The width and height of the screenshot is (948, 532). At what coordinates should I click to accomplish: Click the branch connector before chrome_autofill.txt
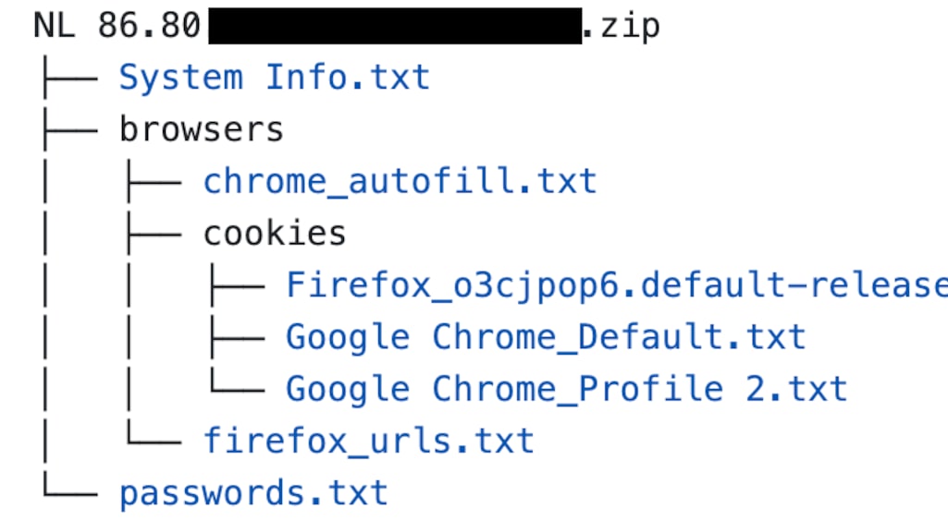[x=153, y=181]
